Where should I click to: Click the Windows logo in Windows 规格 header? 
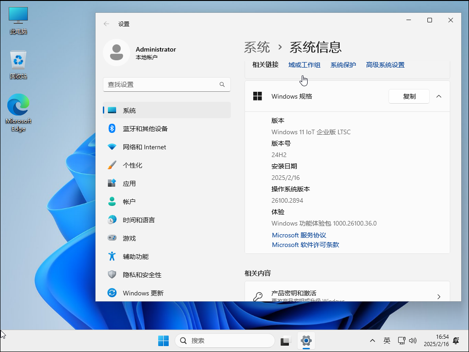pos(257,96)
